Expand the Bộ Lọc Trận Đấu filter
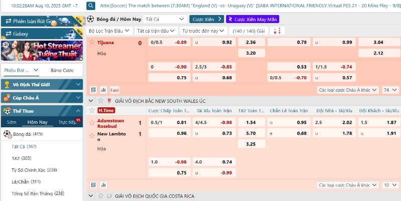401x201 pixels. point(109,31)
